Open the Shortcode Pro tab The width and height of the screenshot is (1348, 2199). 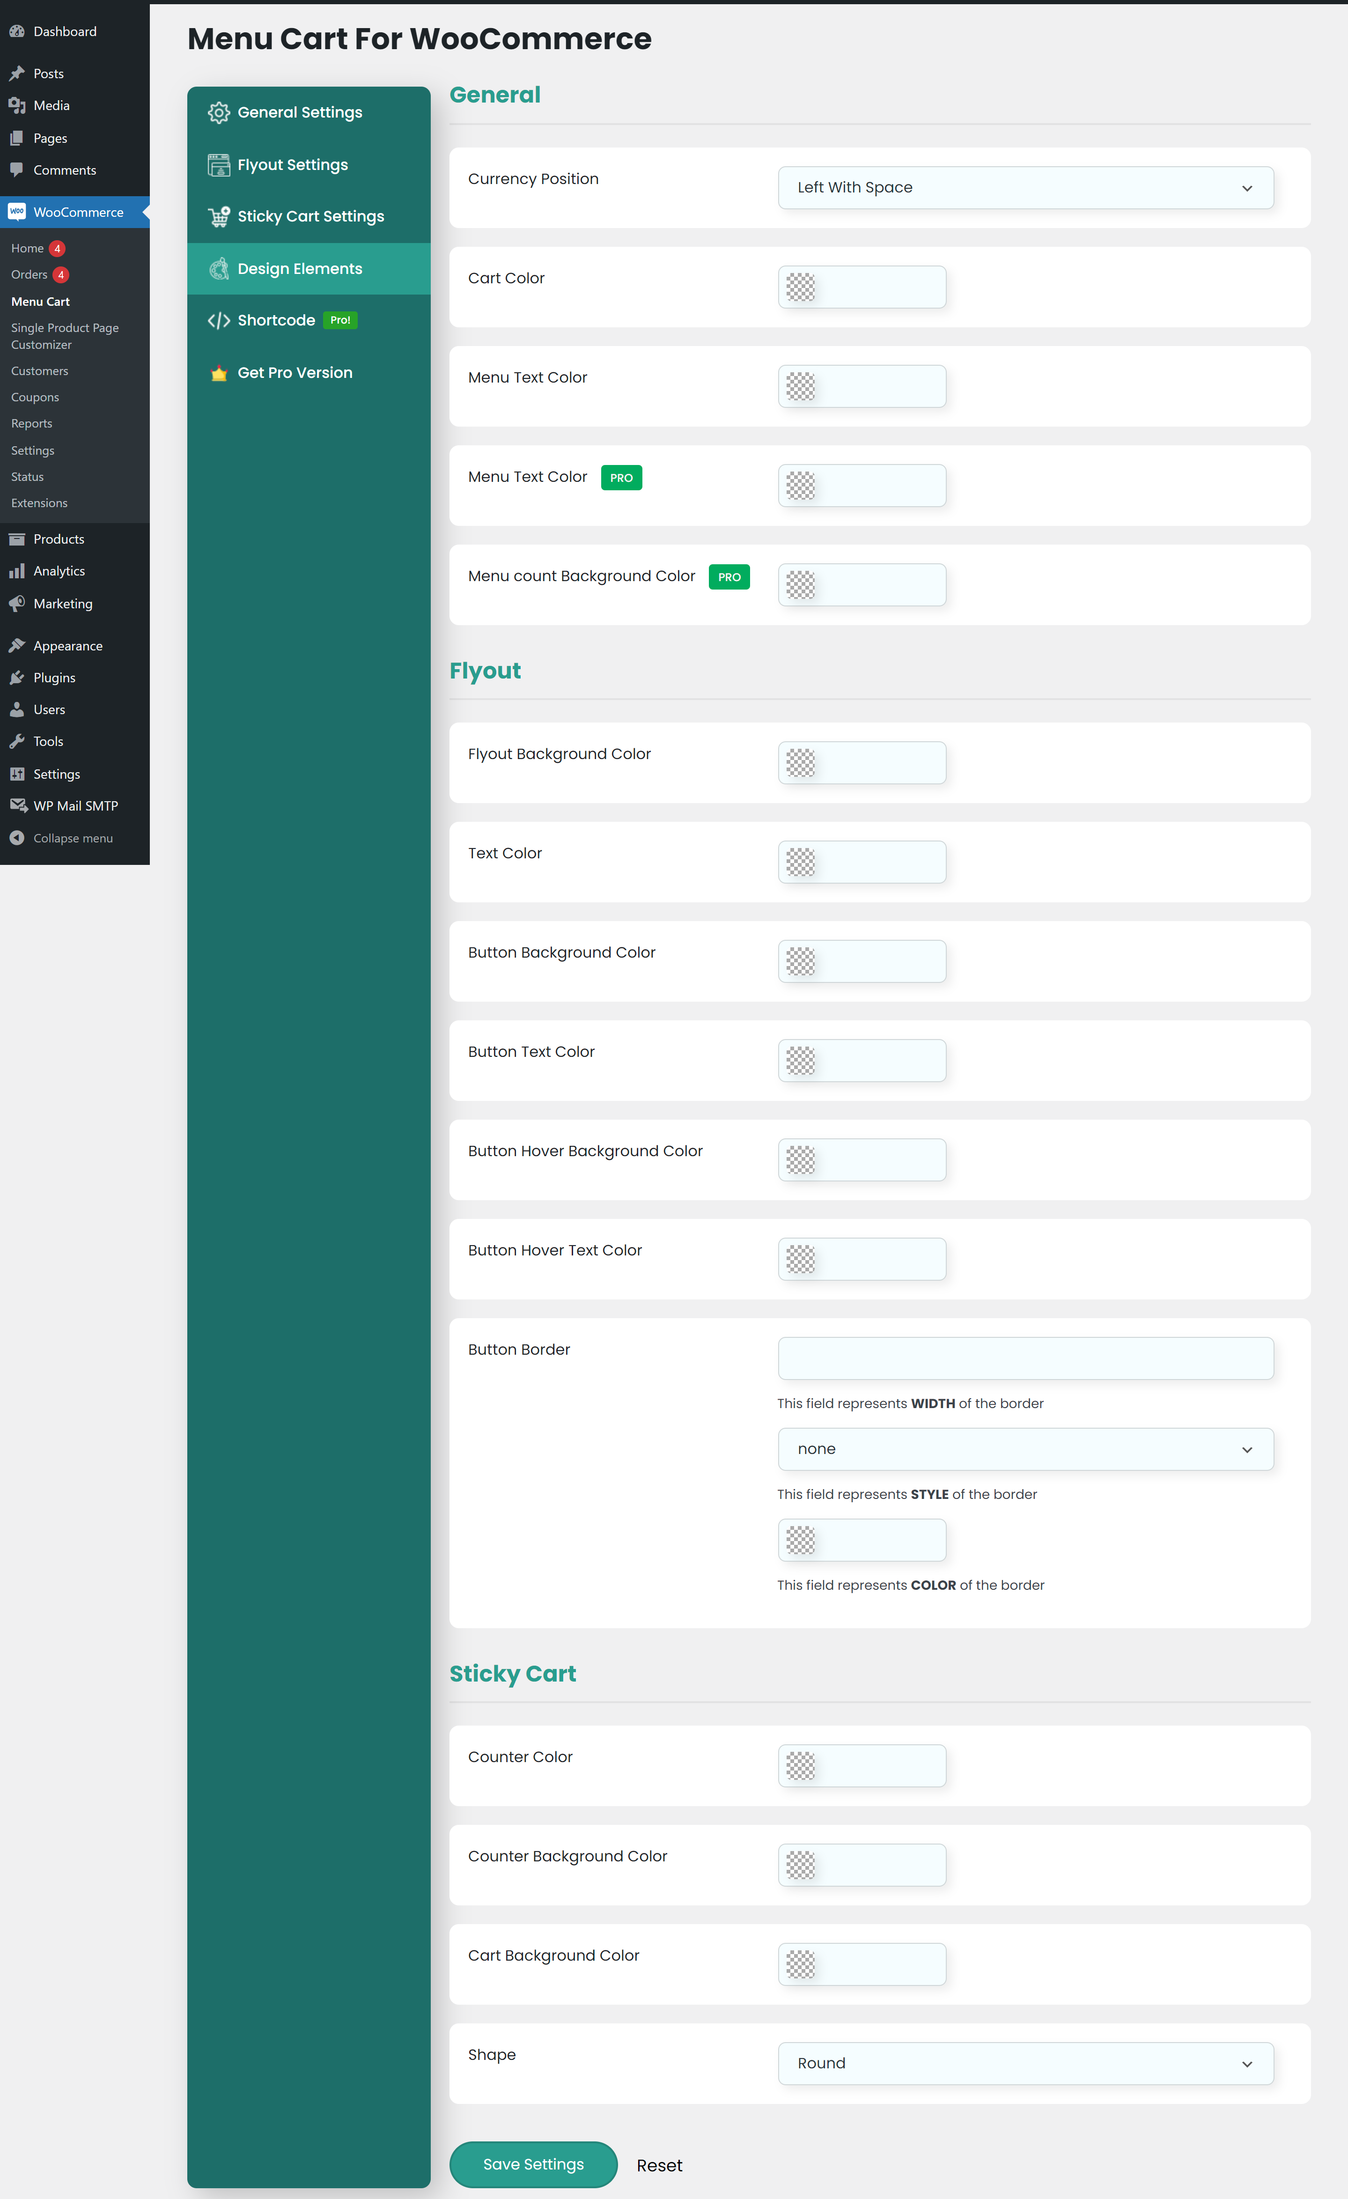(309, 320)
